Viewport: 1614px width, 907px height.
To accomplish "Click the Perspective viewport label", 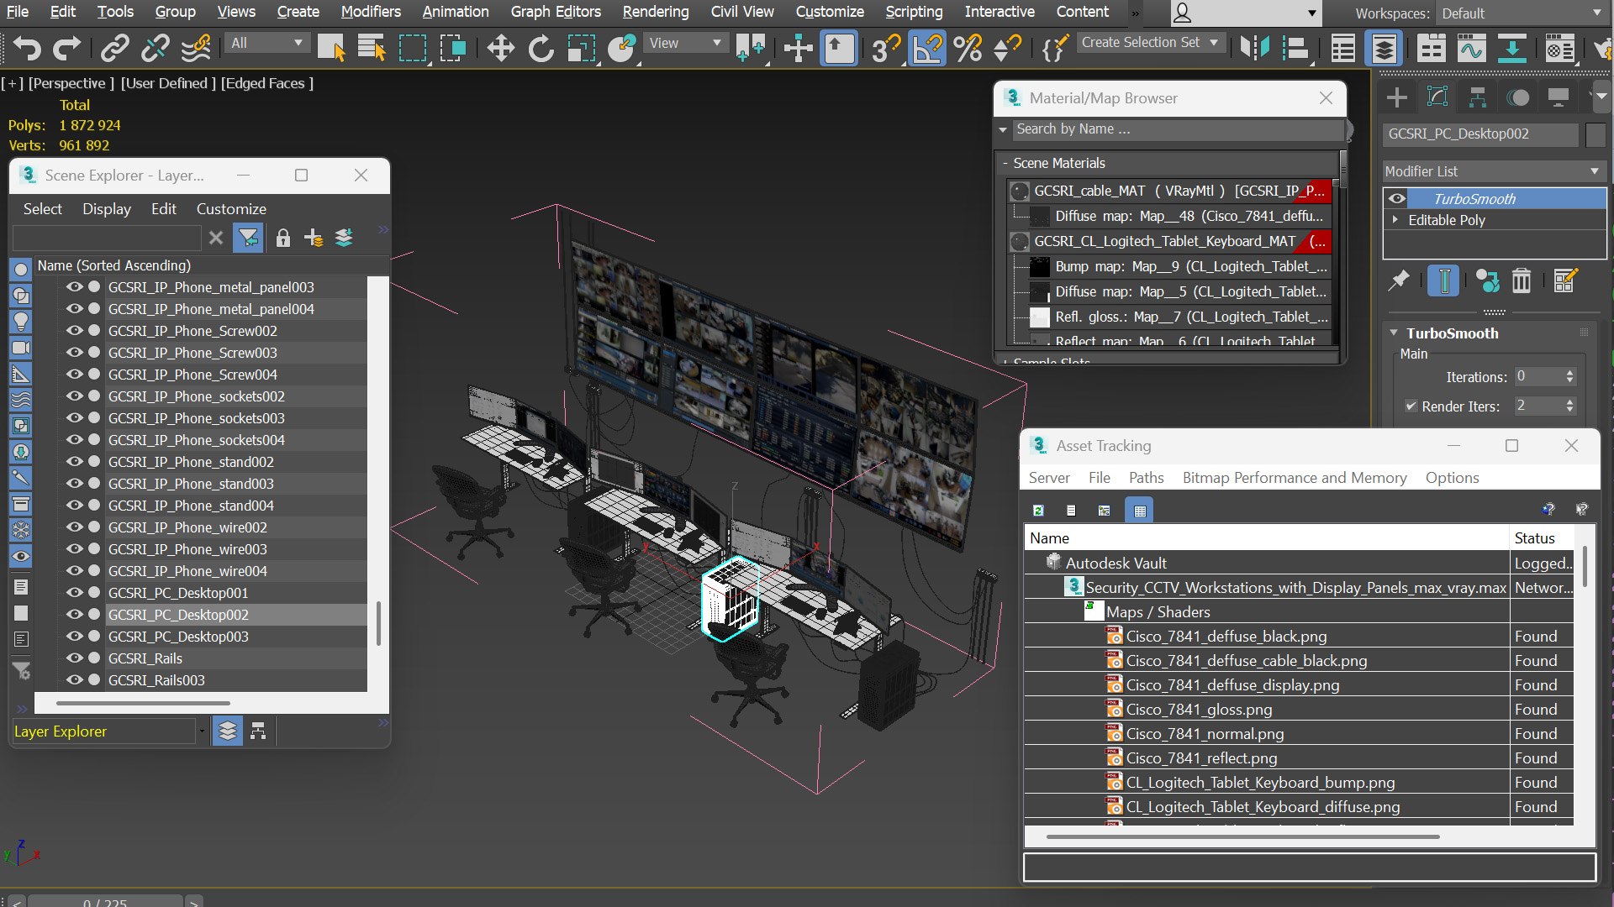I will click(71, 83).
